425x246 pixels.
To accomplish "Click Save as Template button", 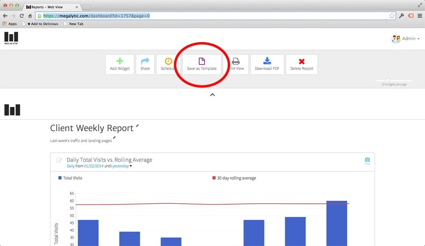I will pyautogui.click(x=202, y=64).
